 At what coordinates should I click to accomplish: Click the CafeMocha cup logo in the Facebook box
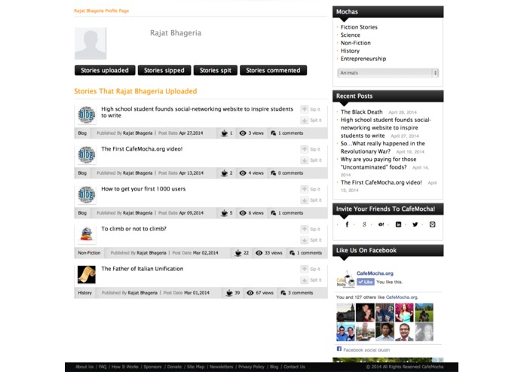pyautogui.click(x=345, y=279)
